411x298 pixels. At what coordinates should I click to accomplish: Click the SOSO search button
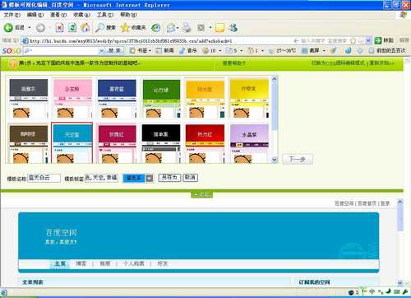coord(114,50)
